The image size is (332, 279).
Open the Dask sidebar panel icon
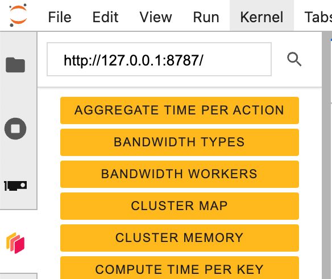point(15,243)
